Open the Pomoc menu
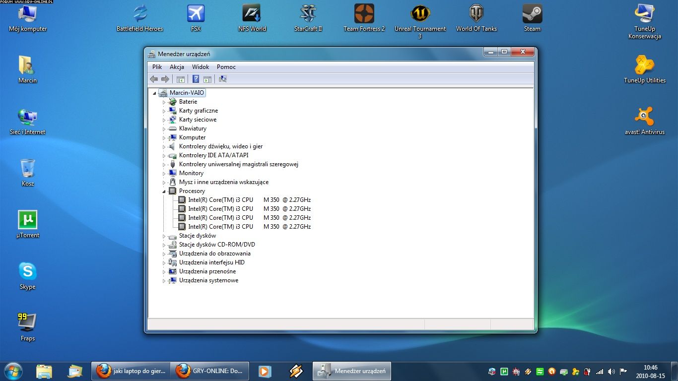678x381 pixels. click(x=226, y=67)
